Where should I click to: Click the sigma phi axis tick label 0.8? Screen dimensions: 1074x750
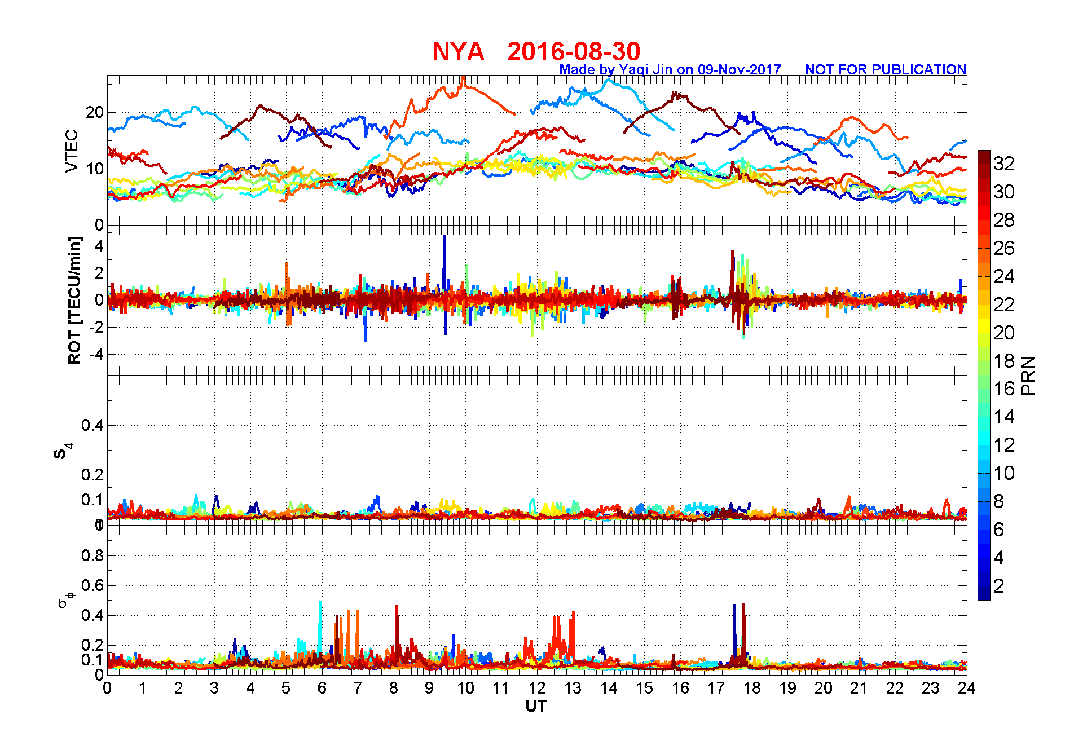point(93,556)
